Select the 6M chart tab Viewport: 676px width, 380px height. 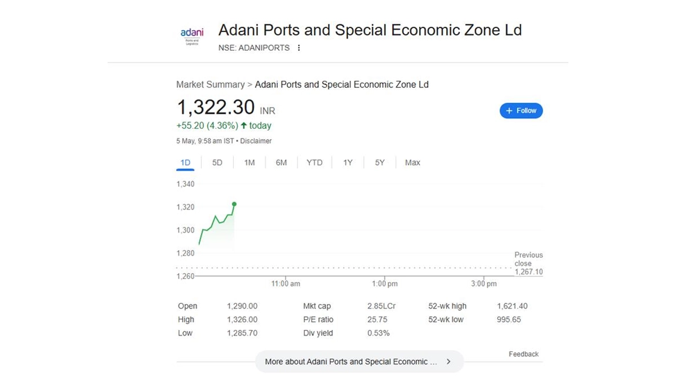[281, 163]
